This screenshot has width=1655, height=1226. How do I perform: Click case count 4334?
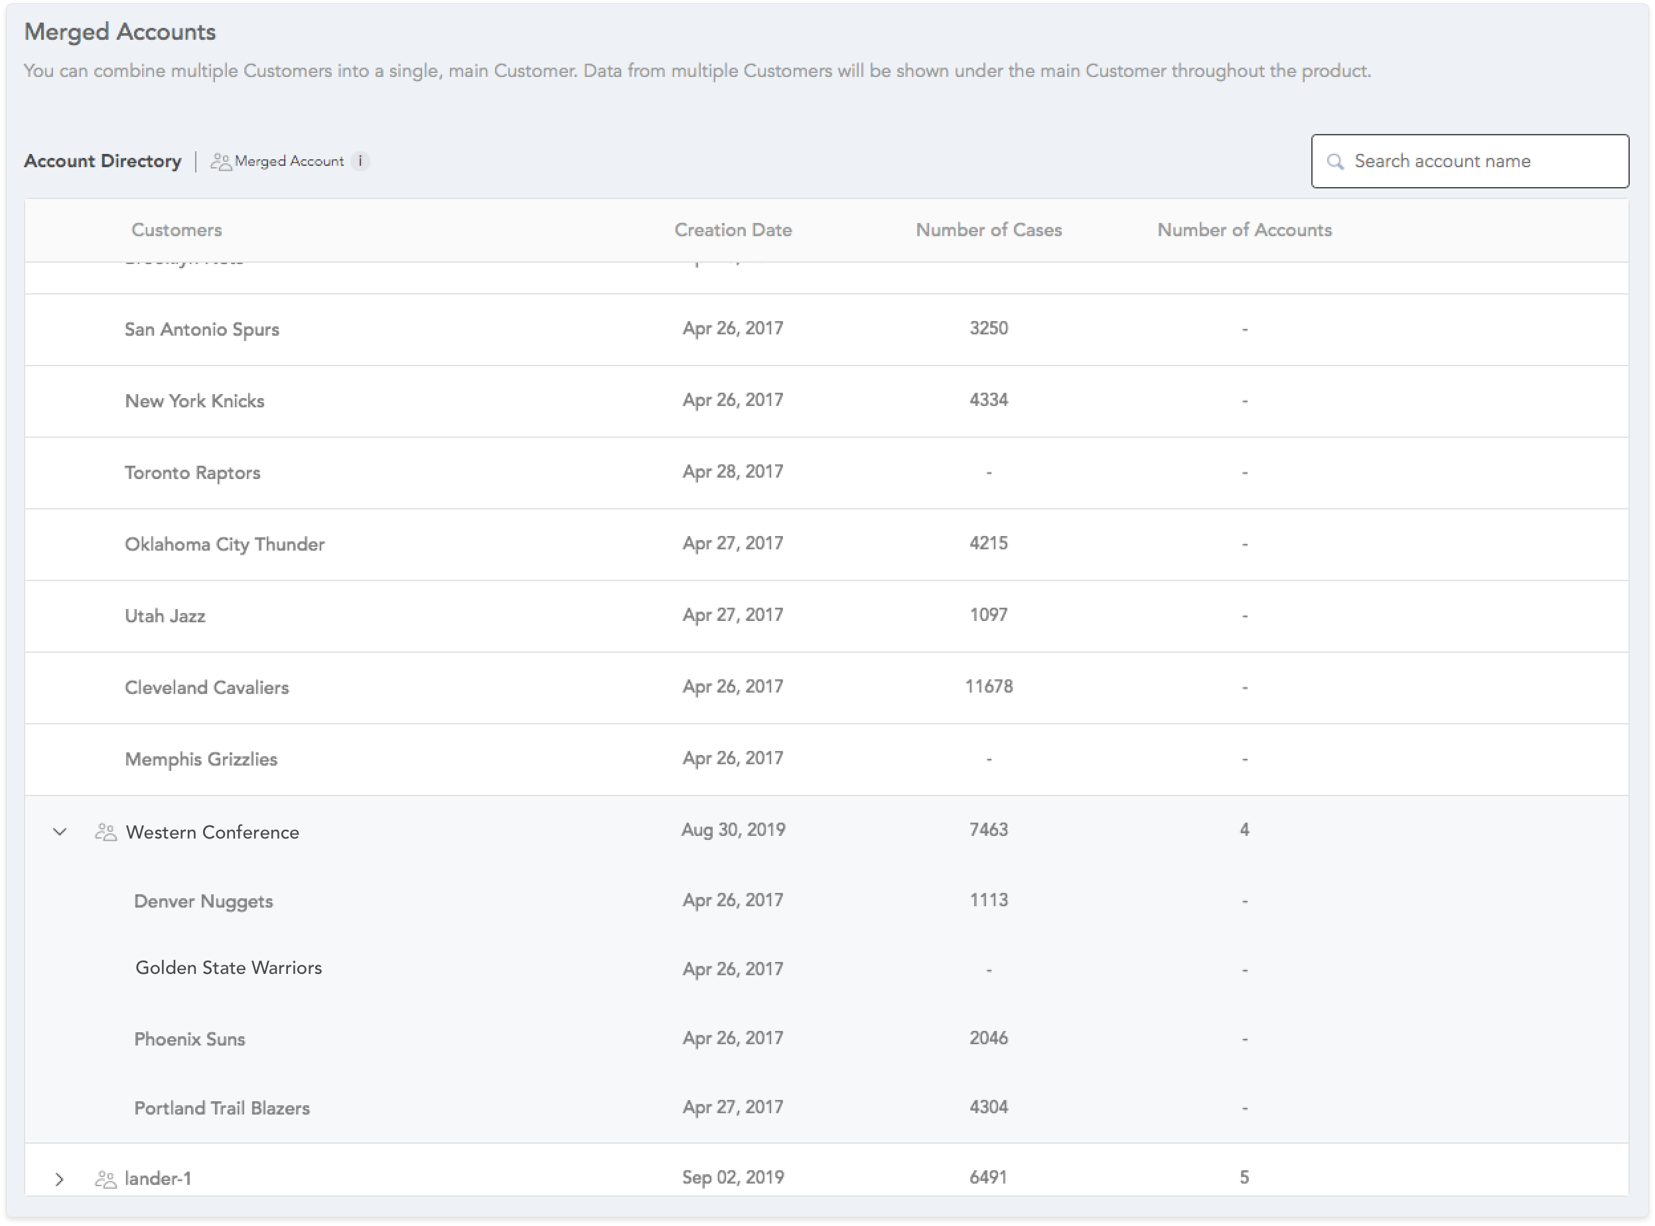coord(989,400)
